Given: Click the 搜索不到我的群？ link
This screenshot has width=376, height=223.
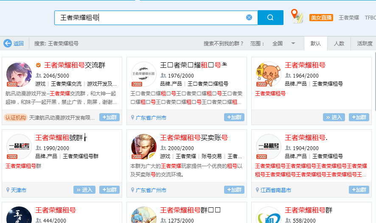Looking at the screenshot, I should pos(224,43).
